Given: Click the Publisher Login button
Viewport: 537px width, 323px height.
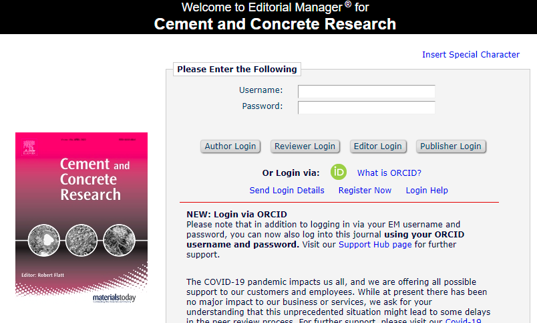Looking at the screenshot, I should (450, 146).
